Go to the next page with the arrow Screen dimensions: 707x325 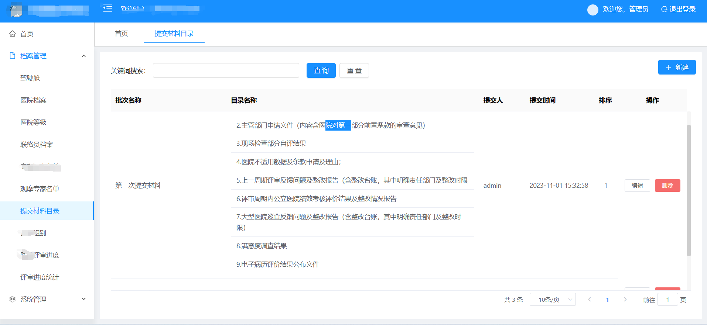[625, 300]
